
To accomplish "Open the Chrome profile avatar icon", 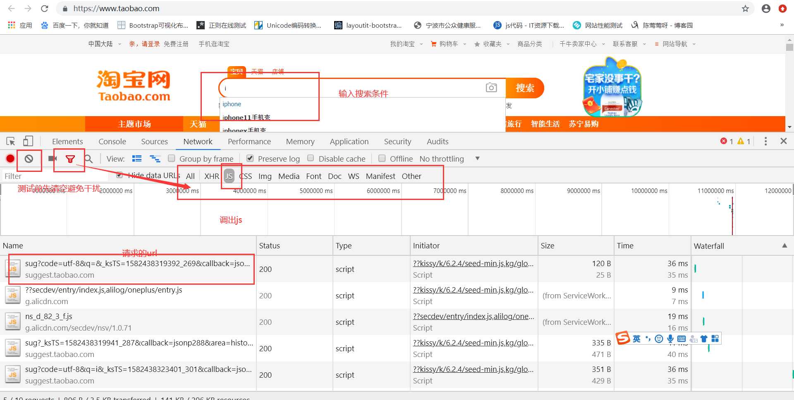I will point(766,8).
